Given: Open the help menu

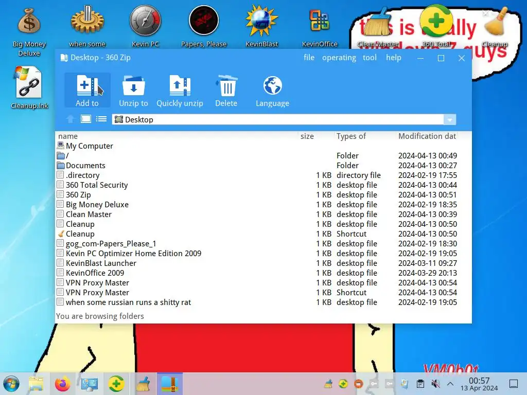Looking at the screenshot, I should coord(394,58).
